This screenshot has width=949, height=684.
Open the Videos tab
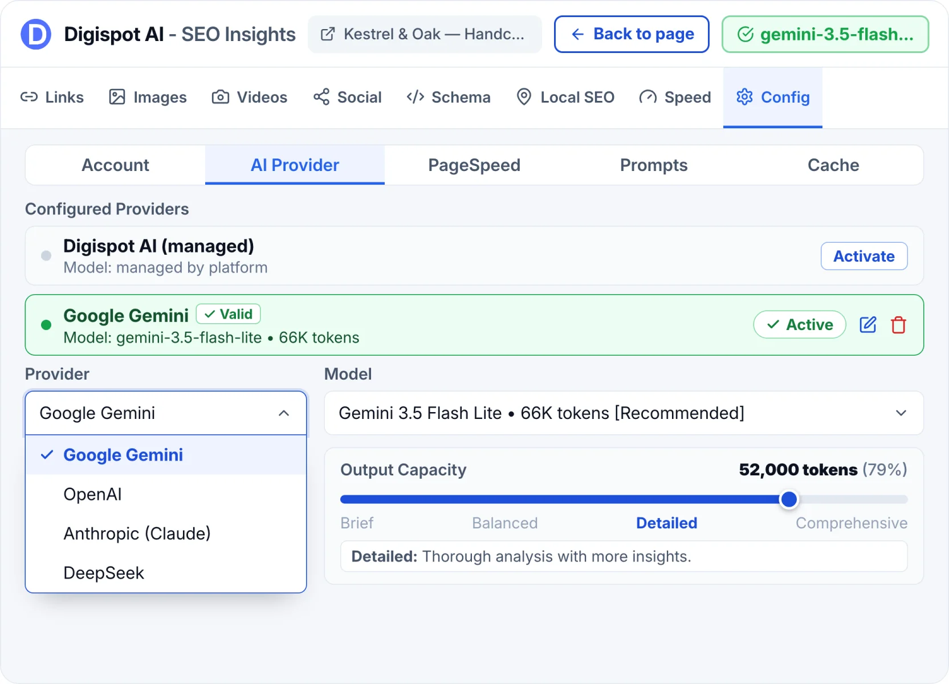tap(250, 97)
